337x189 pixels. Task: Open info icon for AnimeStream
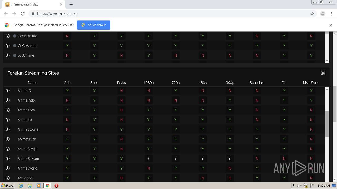(8, 159)
